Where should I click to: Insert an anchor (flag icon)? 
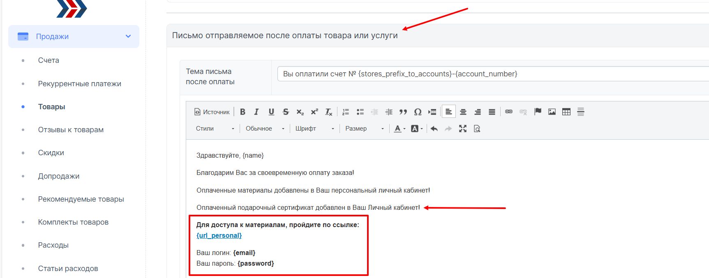coord(538,112)
